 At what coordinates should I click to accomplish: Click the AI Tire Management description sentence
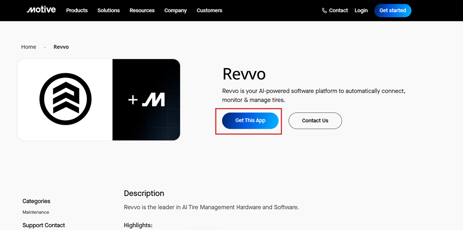[212, 207]
